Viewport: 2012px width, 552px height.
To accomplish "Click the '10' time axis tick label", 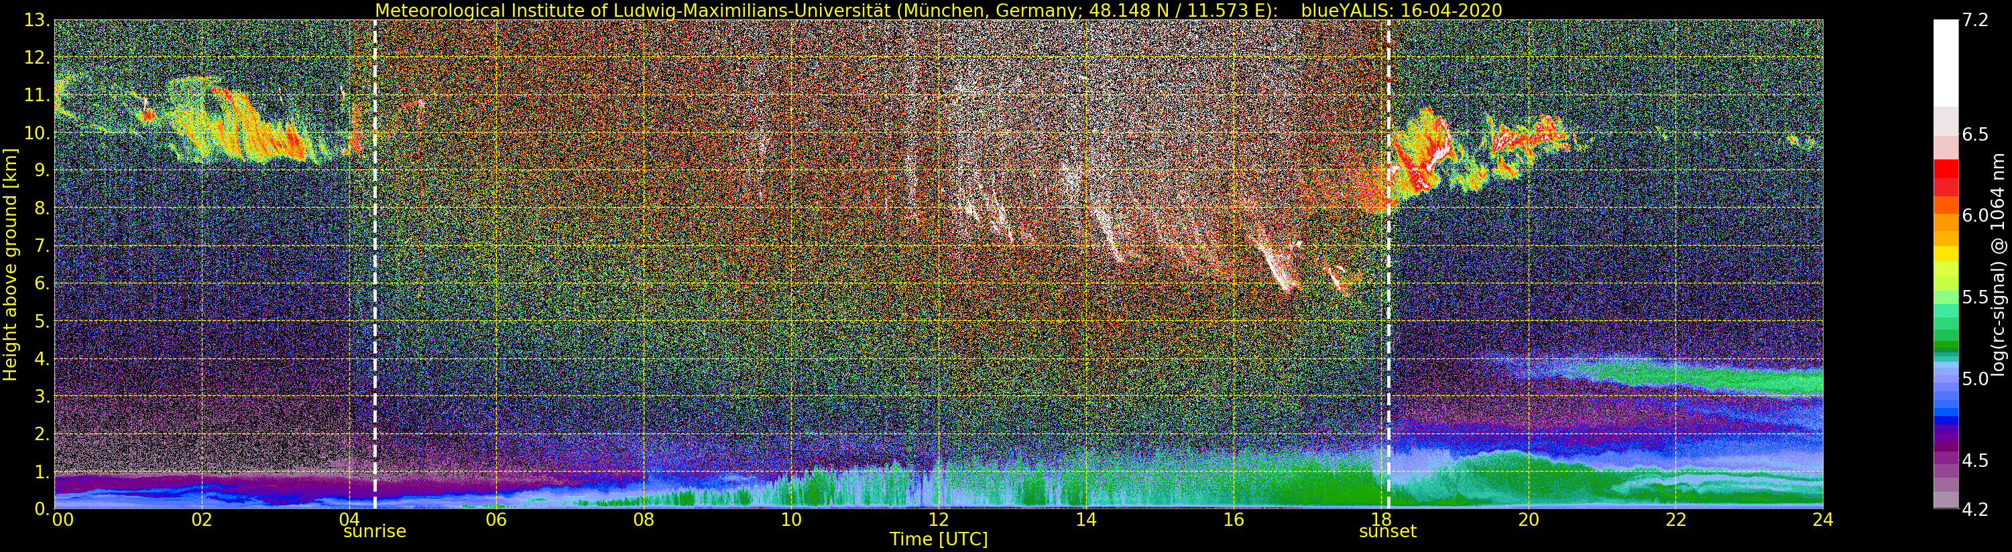I will click(791, 519).
